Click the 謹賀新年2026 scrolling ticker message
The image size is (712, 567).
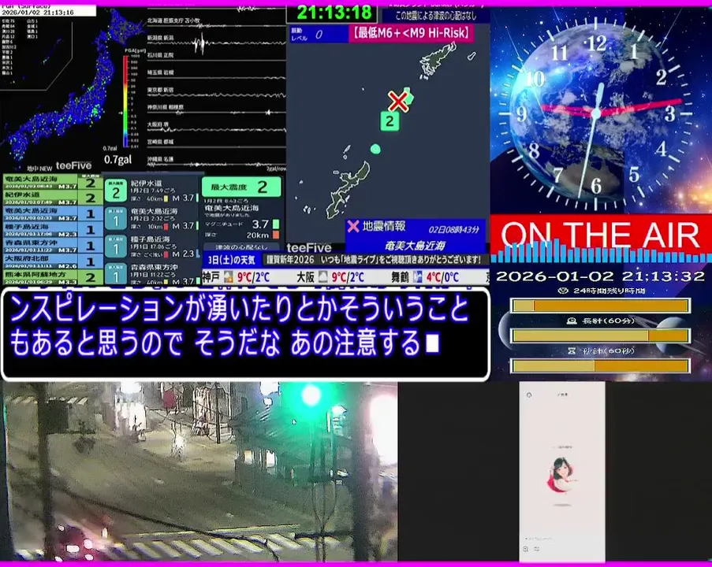click(374, 260)
